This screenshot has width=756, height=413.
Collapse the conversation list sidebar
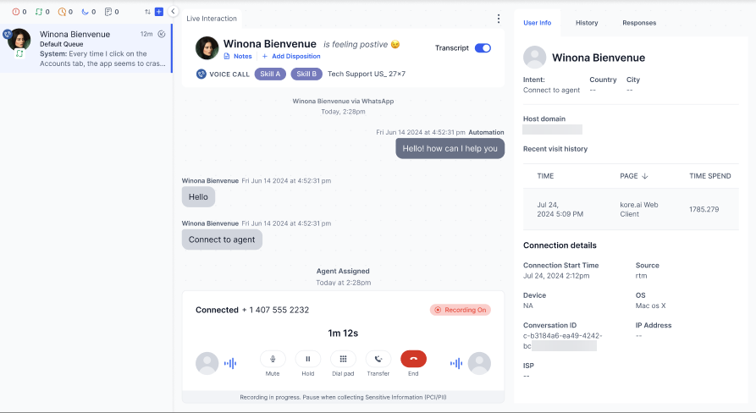pyautogui.click(x=173, y=12)
